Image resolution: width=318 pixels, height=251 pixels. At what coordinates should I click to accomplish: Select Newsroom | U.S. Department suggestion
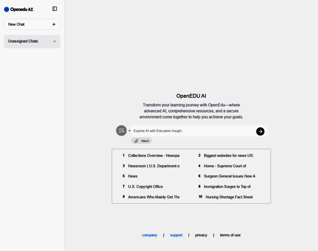154,166
